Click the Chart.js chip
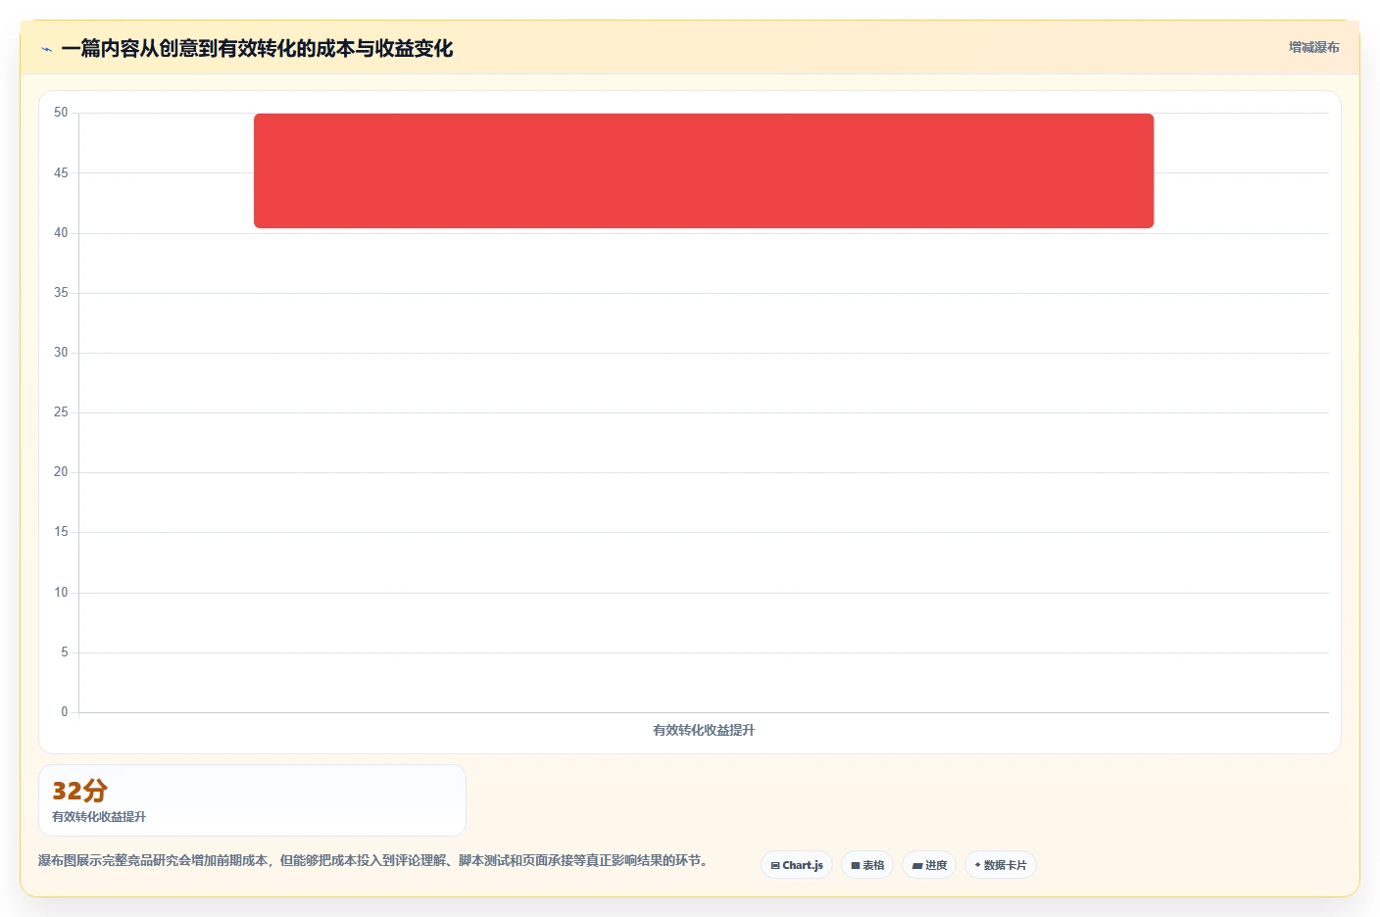1380x917 pixels. (x=797, y=865)
